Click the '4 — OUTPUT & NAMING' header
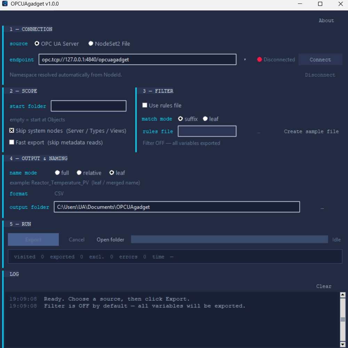This screenshot has height=348, width=348. click(x=39, y=158)
